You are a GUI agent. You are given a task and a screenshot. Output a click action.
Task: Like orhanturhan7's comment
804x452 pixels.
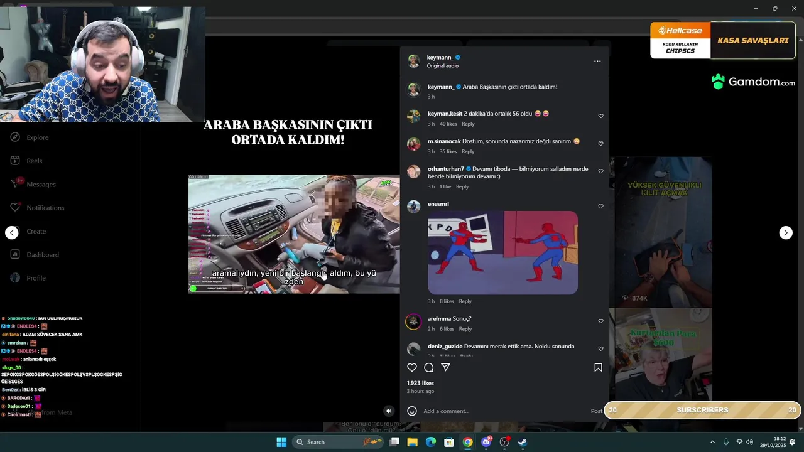tap(600, 171)
